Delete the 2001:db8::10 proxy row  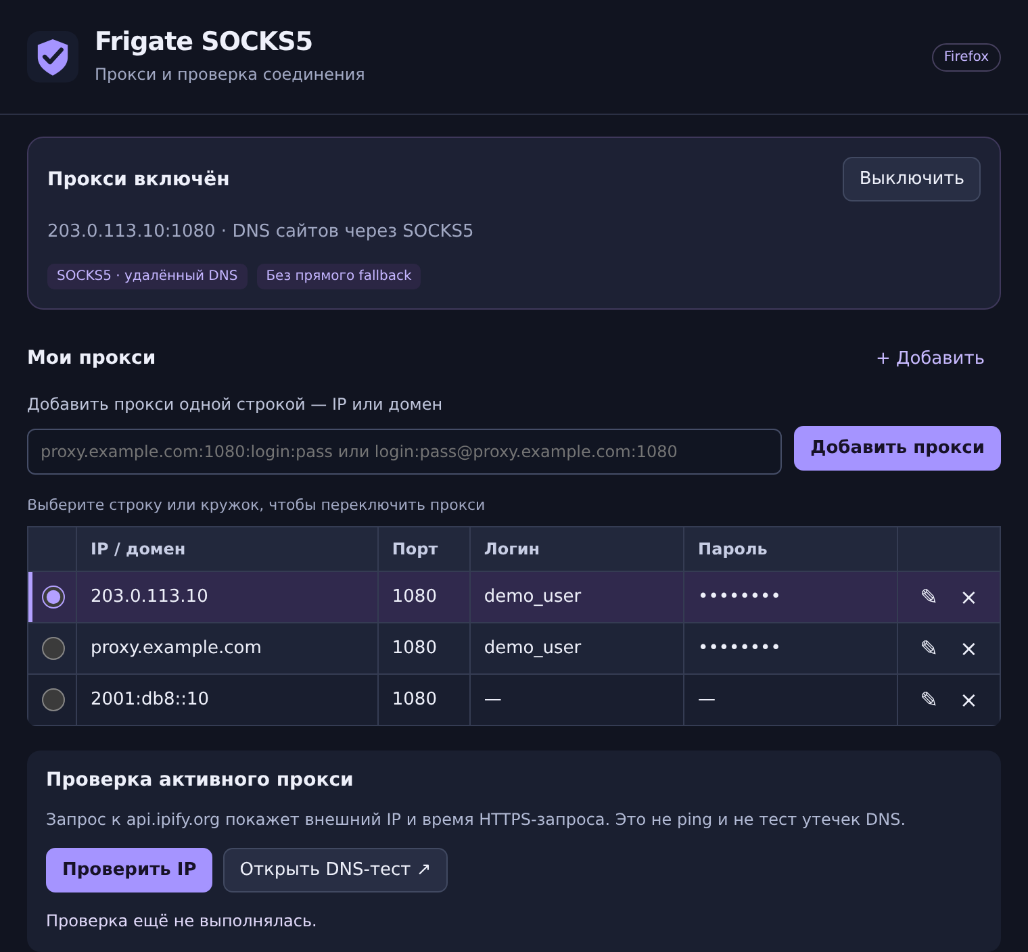click(968, 700)
